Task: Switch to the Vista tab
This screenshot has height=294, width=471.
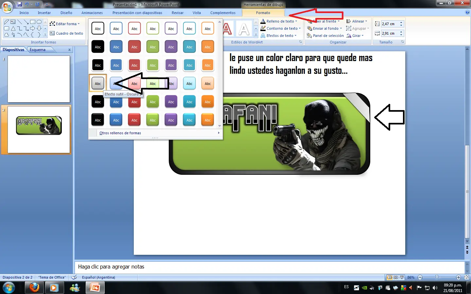Action: 197,13
